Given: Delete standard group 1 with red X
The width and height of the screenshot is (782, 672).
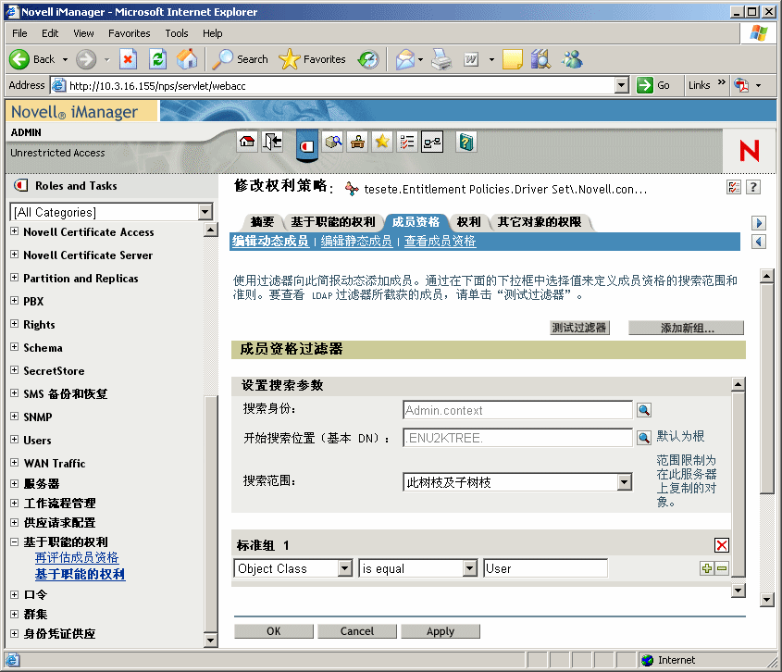Looking at the screenshot, I should tap(721, 545).
